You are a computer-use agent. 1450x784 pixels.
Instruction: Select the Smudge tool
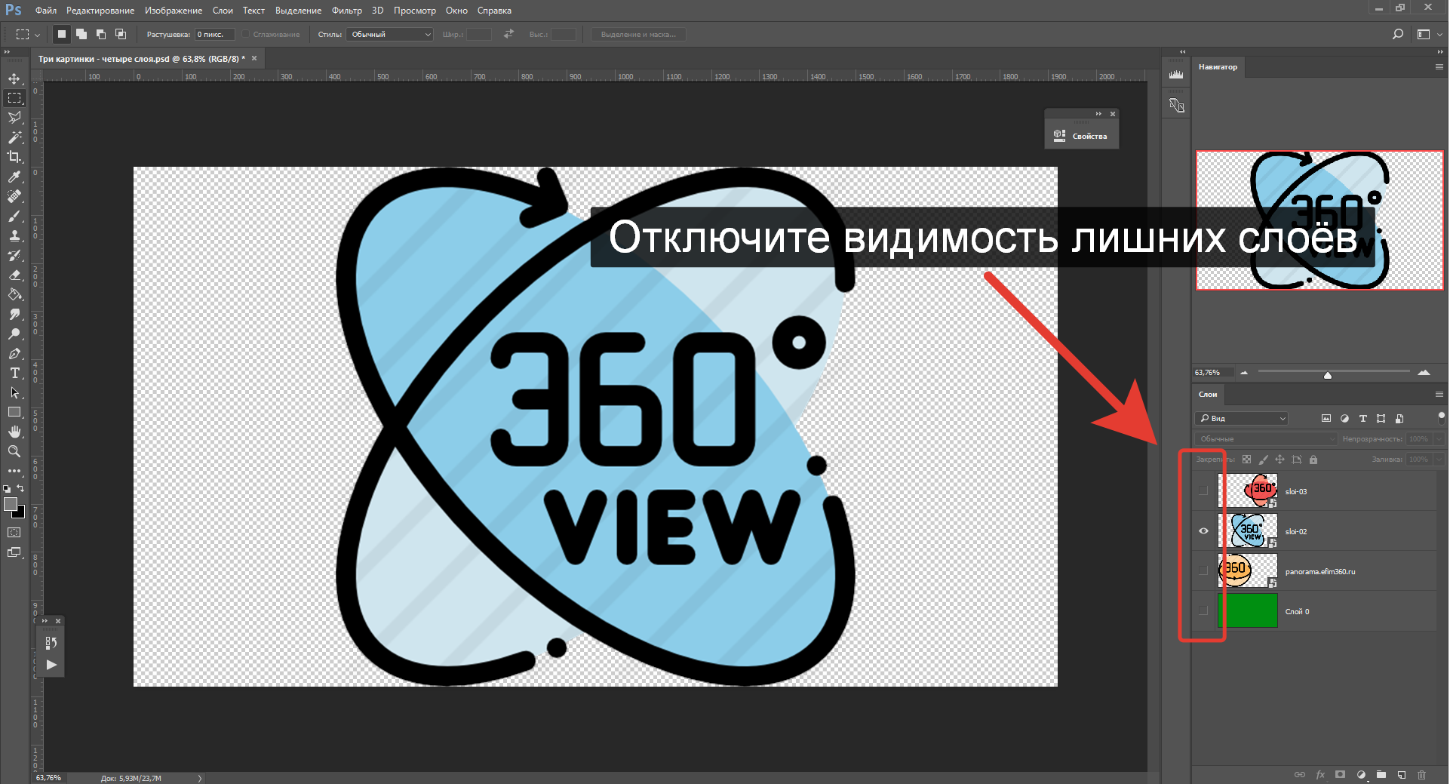coord(14,314)
